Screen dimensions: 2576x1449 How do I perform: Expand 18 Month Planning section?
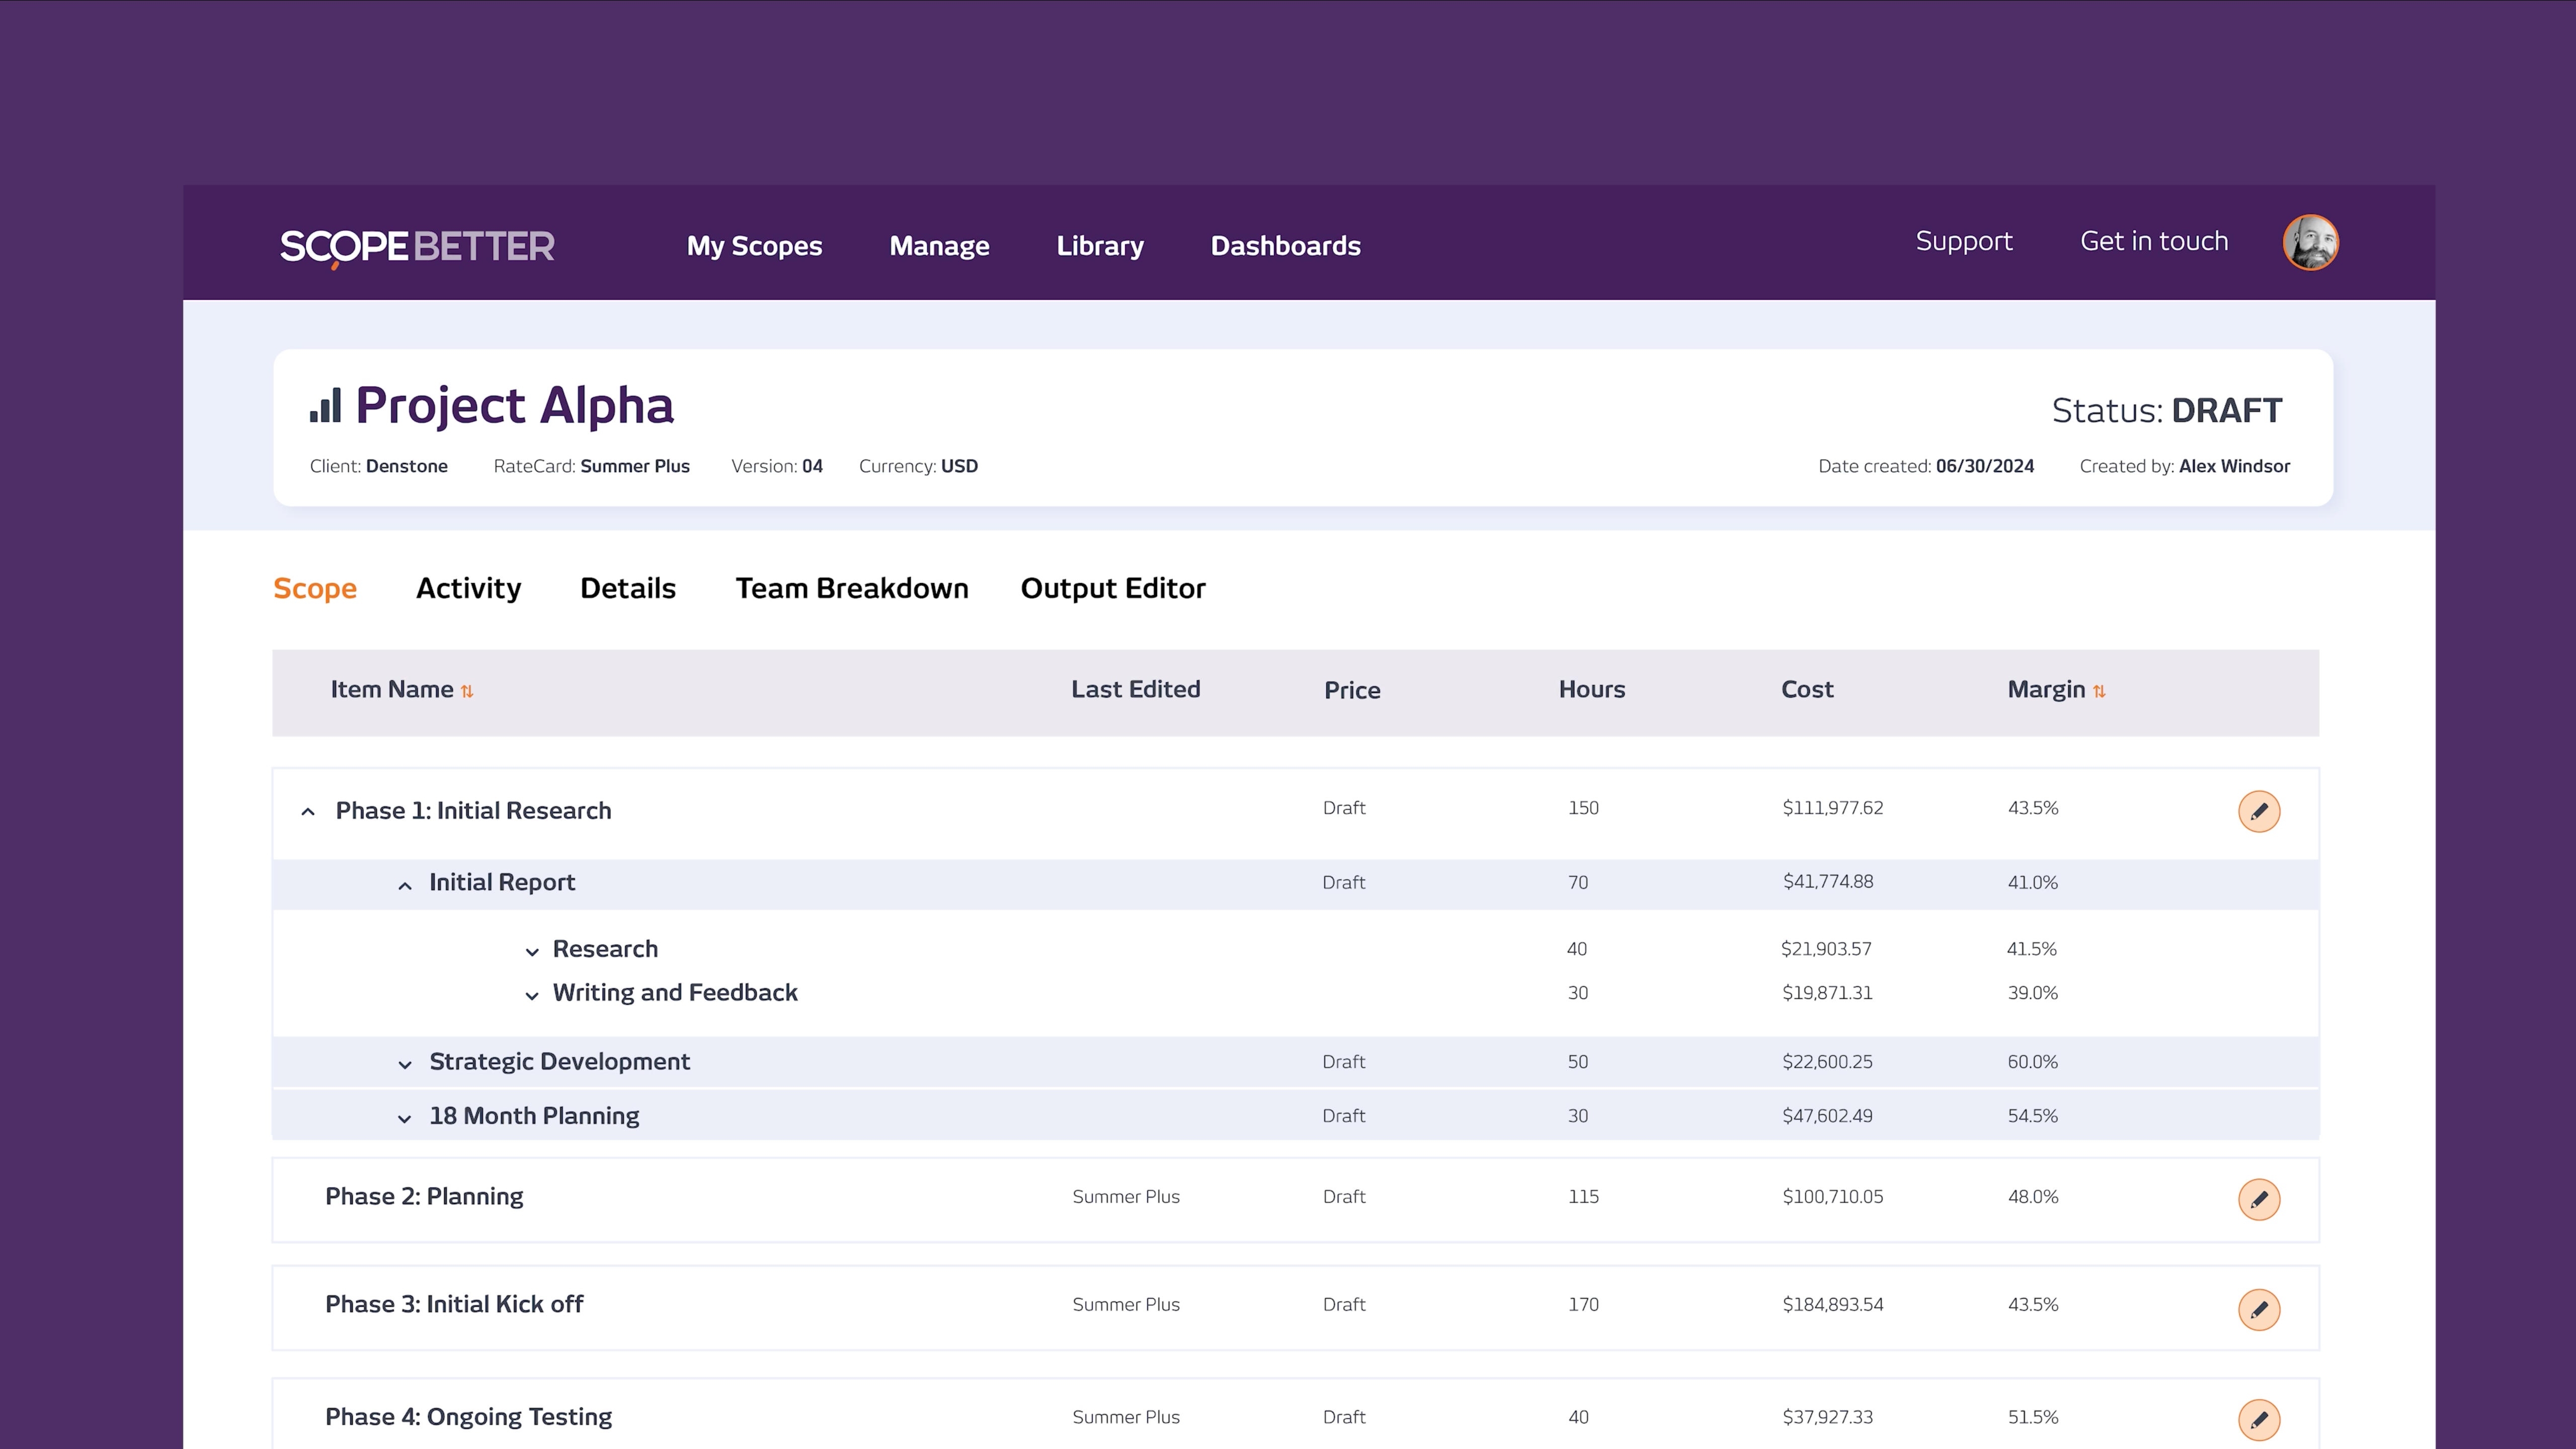point(405,1118)
